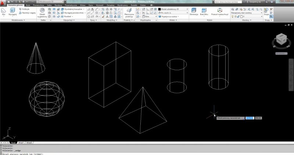Viewport: 294px width, 155px height.
Task: Activate the Eliminacja selection icon
Action: [x=194, y=11]
